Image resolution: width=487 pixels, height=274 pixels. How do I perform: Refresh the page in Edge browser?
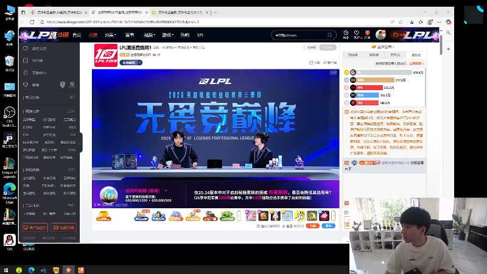(x=32, y=22)
